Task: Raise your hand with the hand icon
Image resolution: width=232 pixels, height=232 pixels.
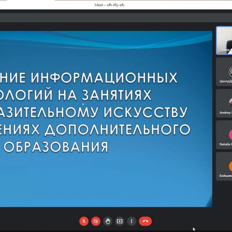Action: click(108, 221)
